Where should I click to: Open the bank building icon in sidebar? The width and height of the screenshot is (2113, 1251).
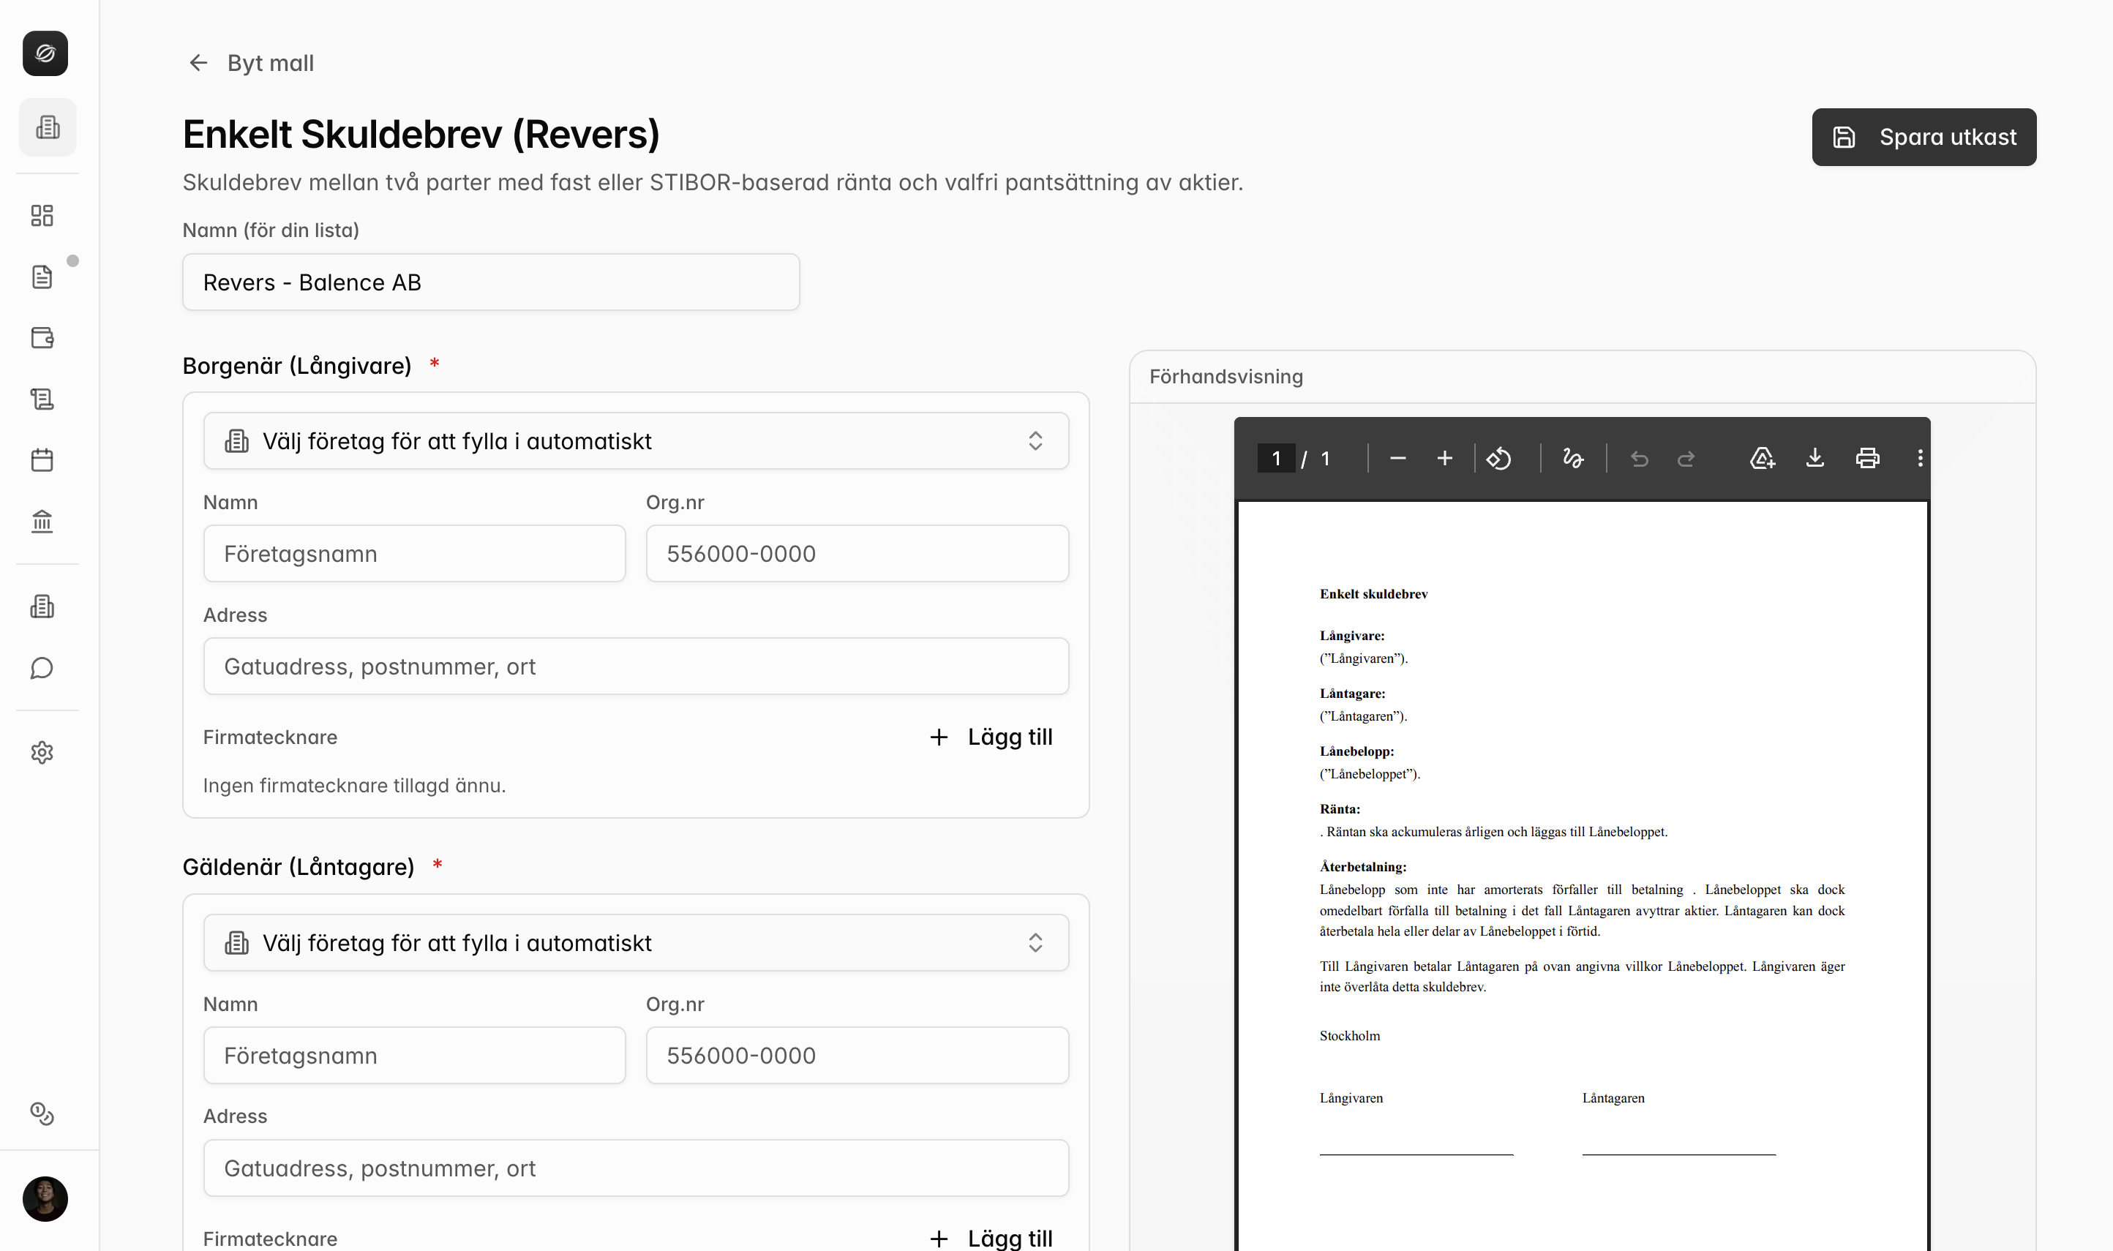tap(42, 521)
